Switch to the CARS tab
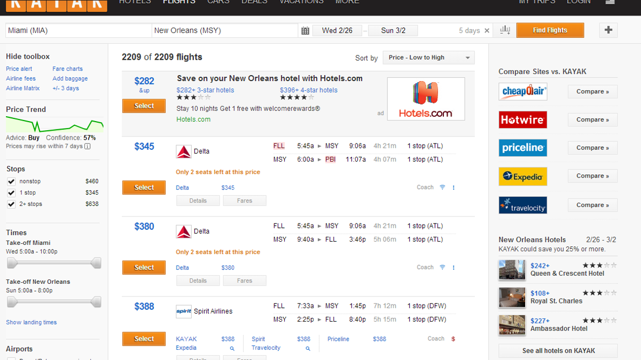Screen dimensions: 641x360 [x=218, y=2]
